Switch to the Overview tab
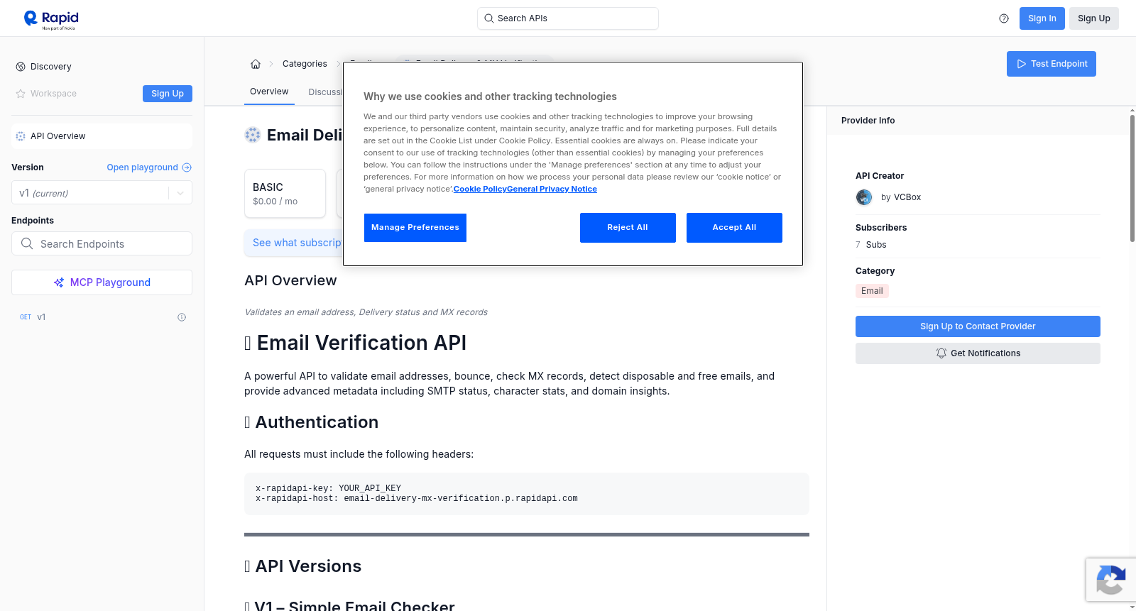1136x611 pixels. pos(269,92)
